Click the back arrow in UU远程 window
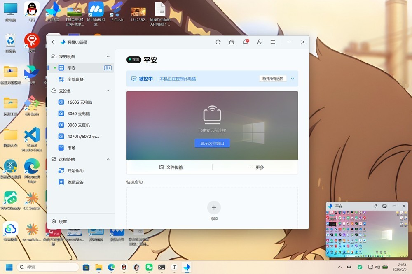This screenshot has width=412, height=274. point(53,42)
